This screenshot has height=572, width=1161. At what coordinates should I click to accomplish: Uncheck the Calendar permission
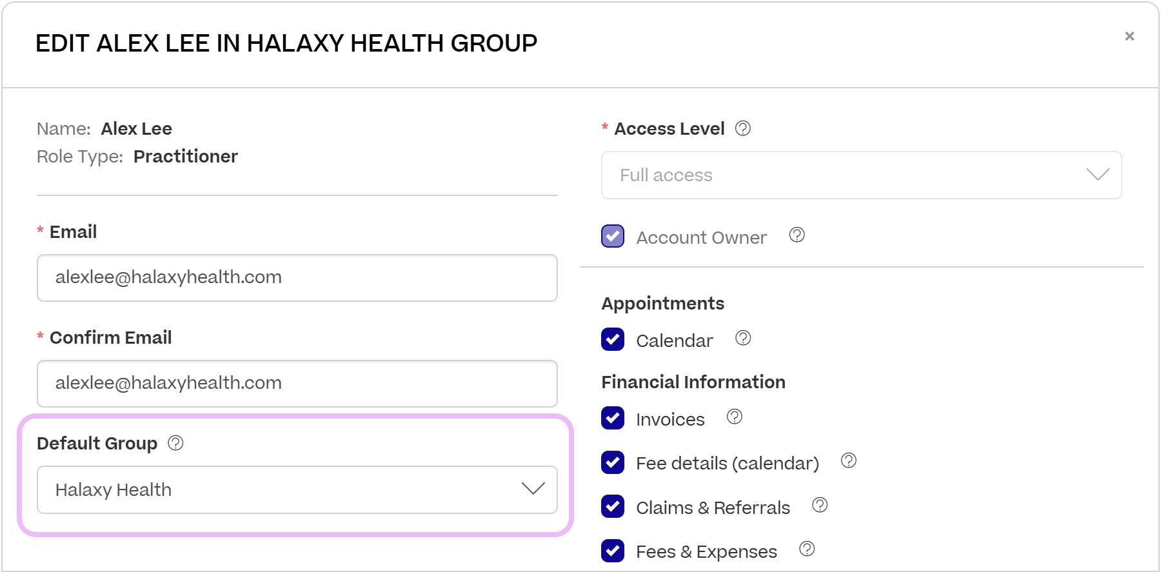tap(611, 339)
